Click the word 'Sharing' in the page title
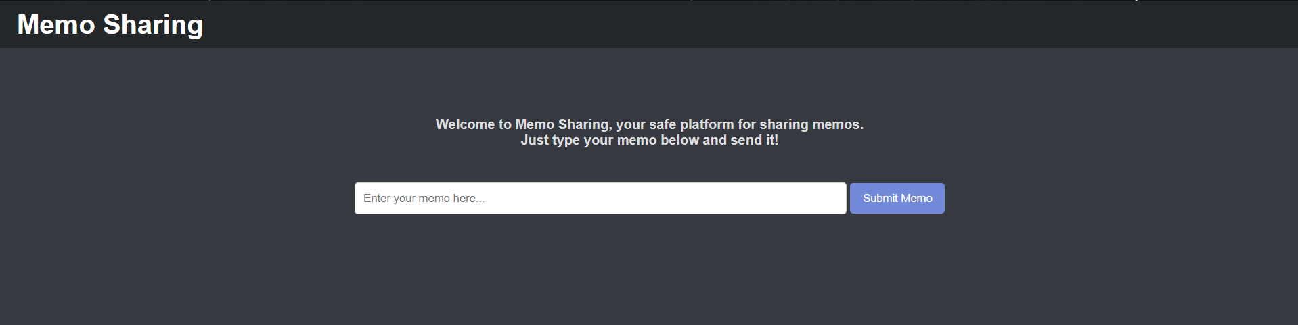 click(x=153, y=25)
